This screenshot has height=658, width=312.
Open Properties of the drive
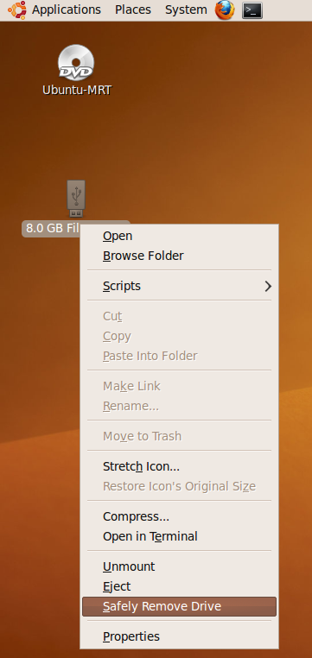tap(179, 636)
